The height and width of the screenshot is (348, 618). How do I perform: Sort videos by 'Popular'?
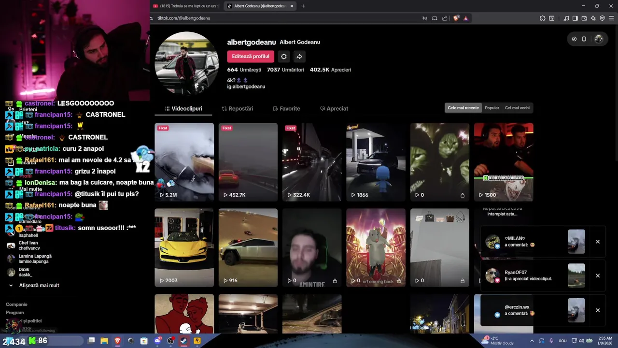click(492, 108)
